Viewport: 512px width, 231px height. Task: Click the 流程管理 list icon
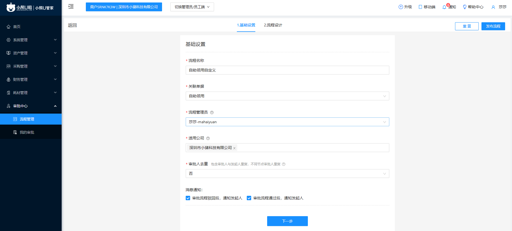(x=15, y=119)
